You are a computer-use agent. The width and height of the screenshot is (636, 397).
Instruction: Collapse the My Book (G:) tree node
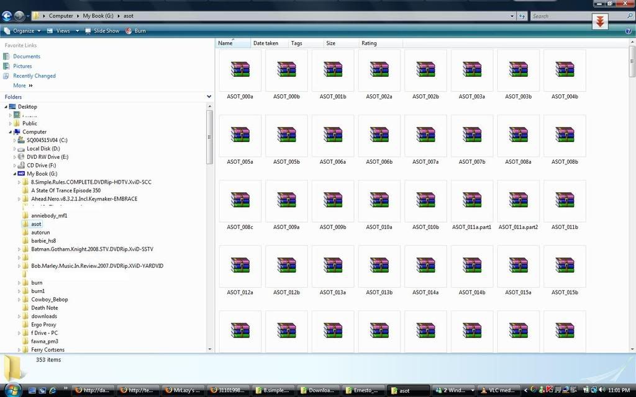pos(15,174)
